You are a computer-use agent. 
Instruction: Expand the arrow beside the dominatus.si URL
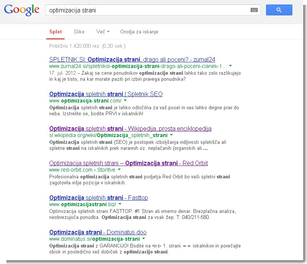pyautogui.click(x=144, y=238)
